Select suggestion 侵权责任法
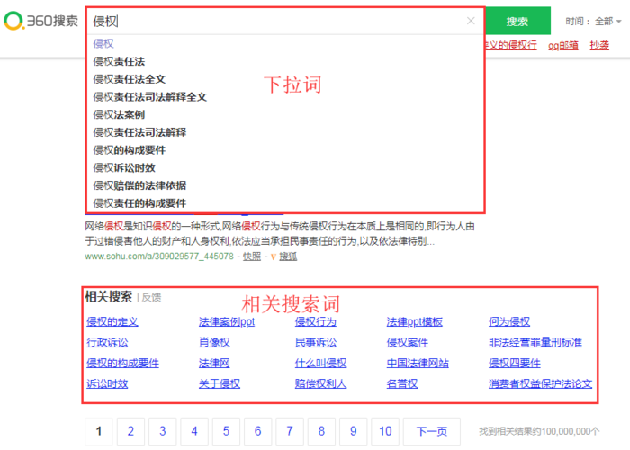The height and width of the screenshot is (450, 630). (119, 61)
